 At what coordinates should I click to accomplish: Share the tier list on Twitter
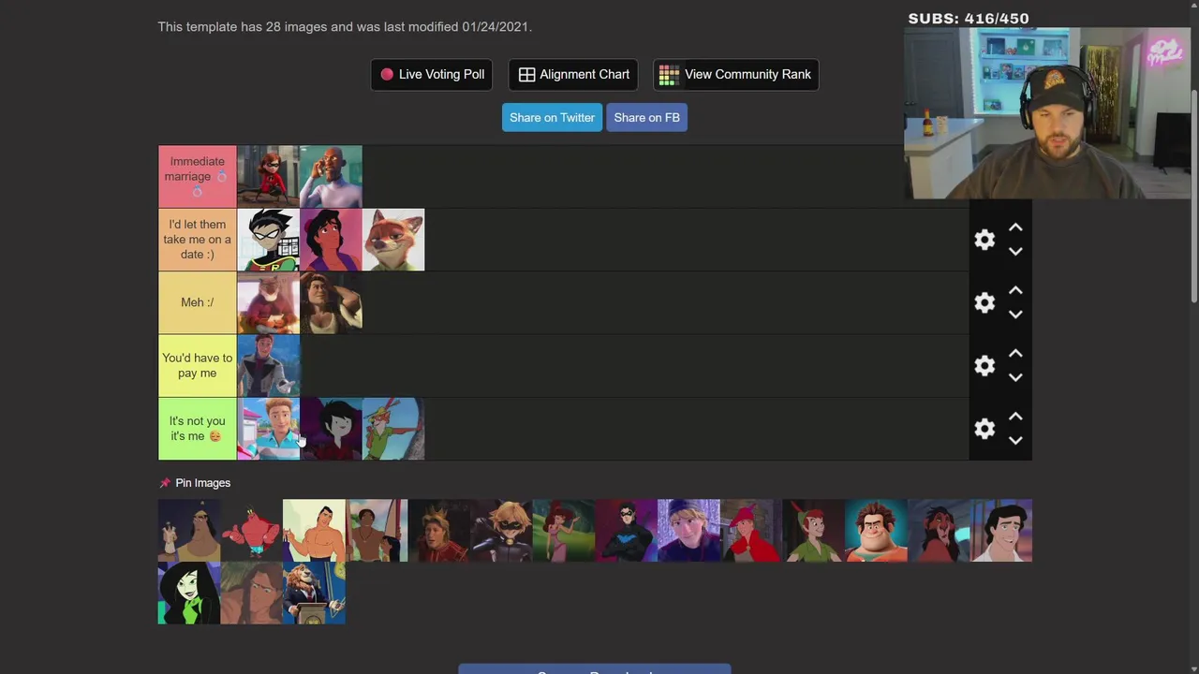(552, 117)
